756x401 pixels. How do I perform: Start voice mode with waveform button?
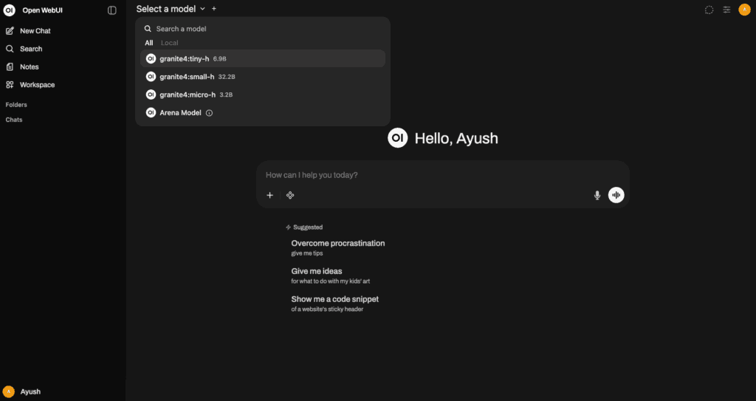click(x=616, y=195)
